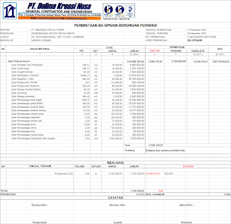Select the "PT. Dolima Kreasi Nusa" company title

point(59,6)
